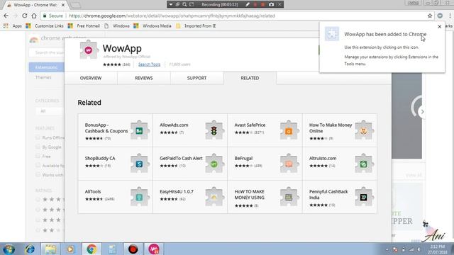Open the AllowAds.com traffic light icon

click(x=214, y=130)
